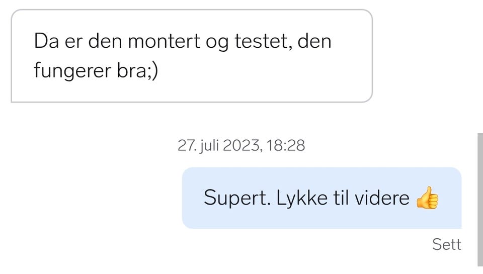Click the winking ;) emoticon text
483x274 pixels.
153,71
